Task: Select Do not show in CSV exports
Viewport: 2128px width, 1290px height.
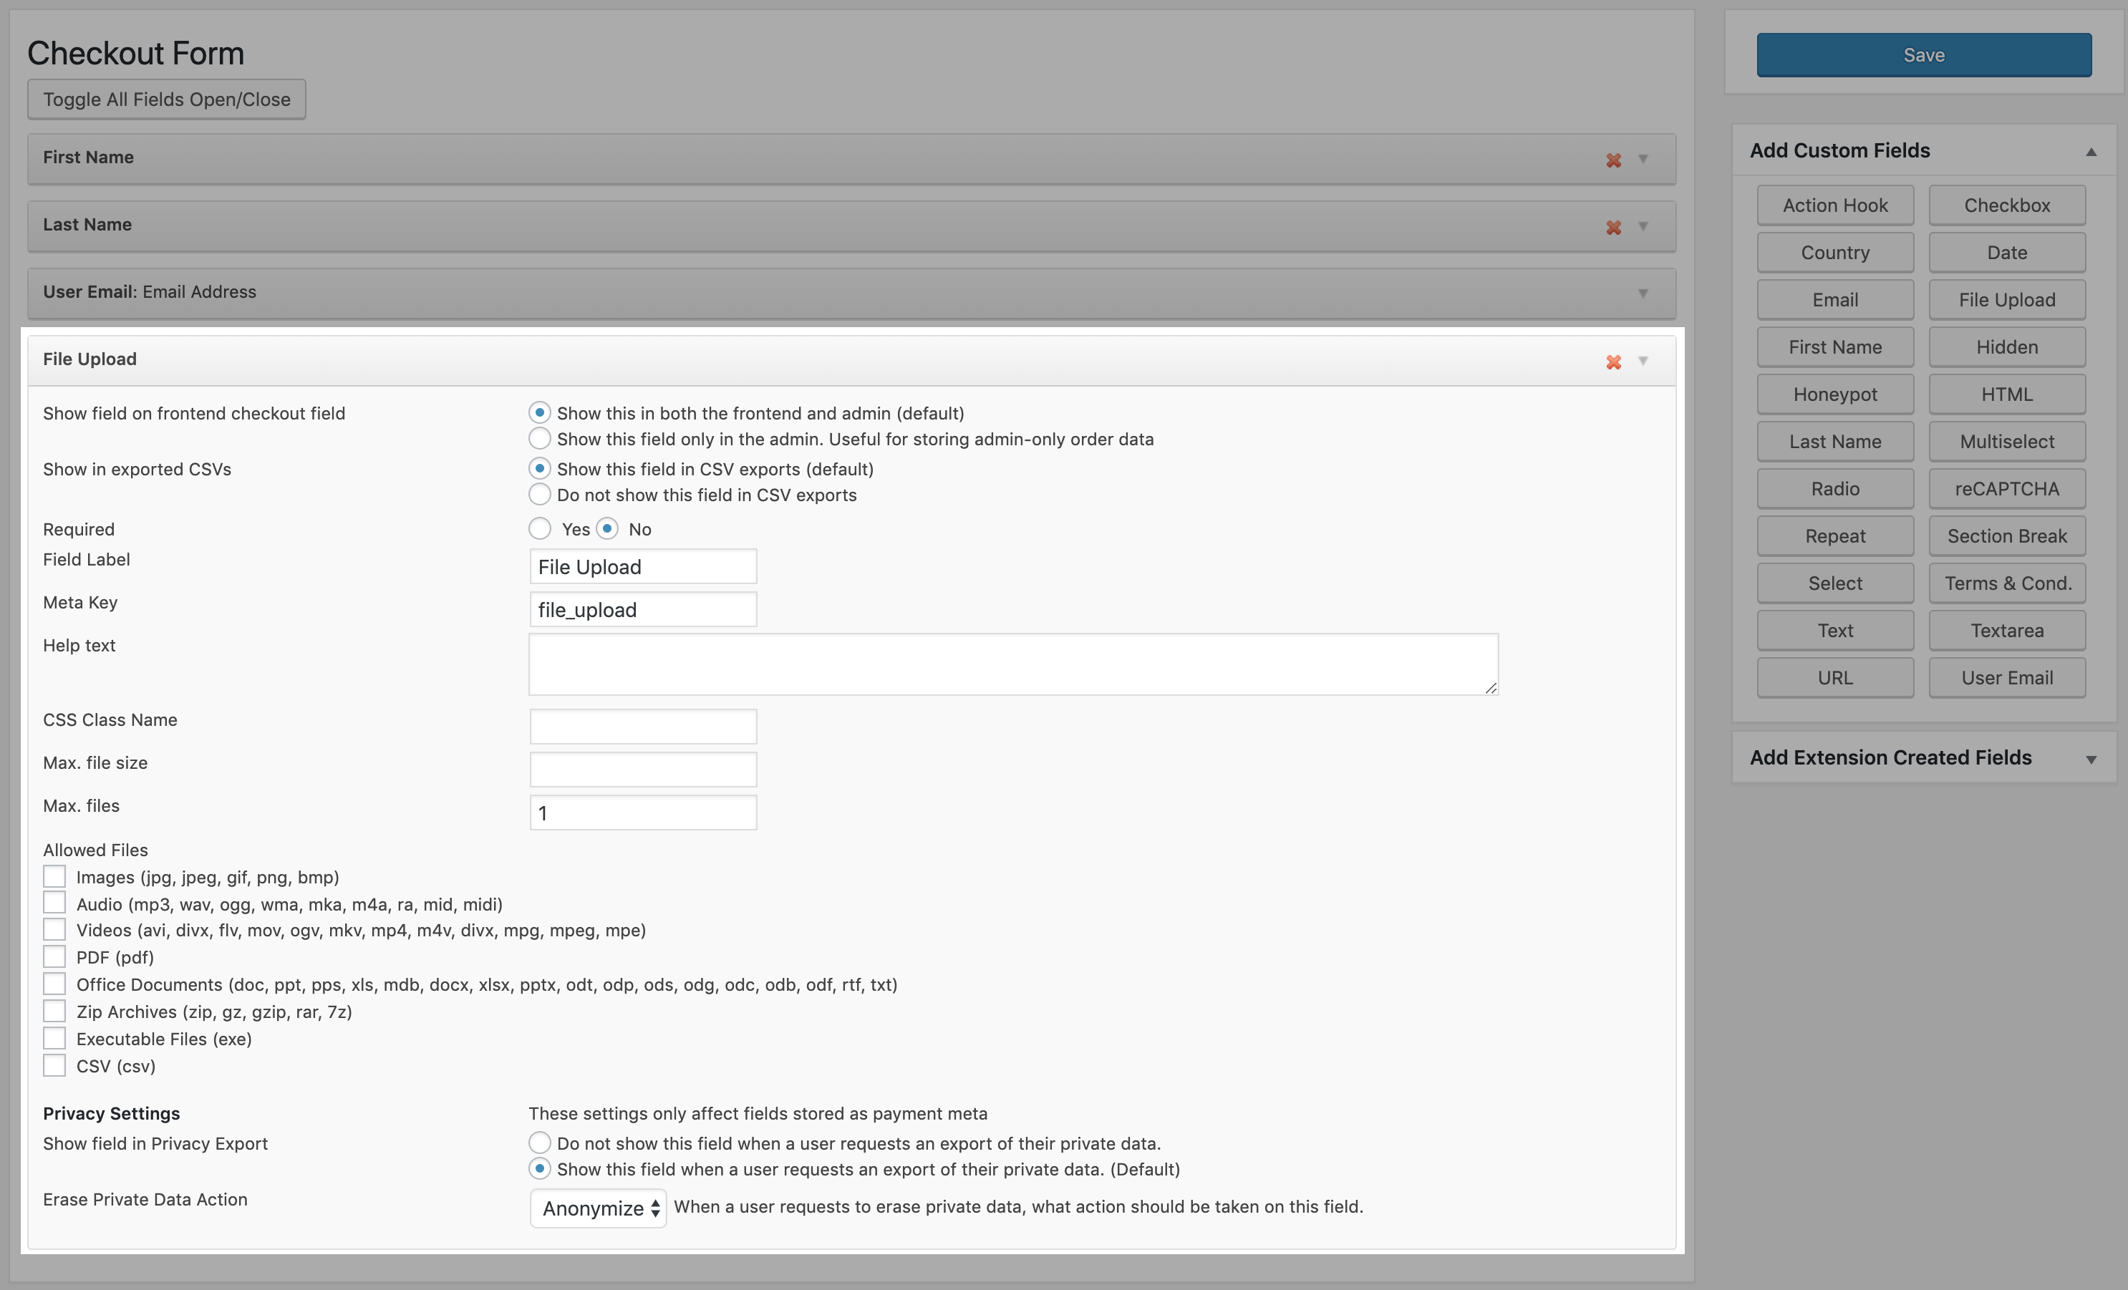Action: 540,495
